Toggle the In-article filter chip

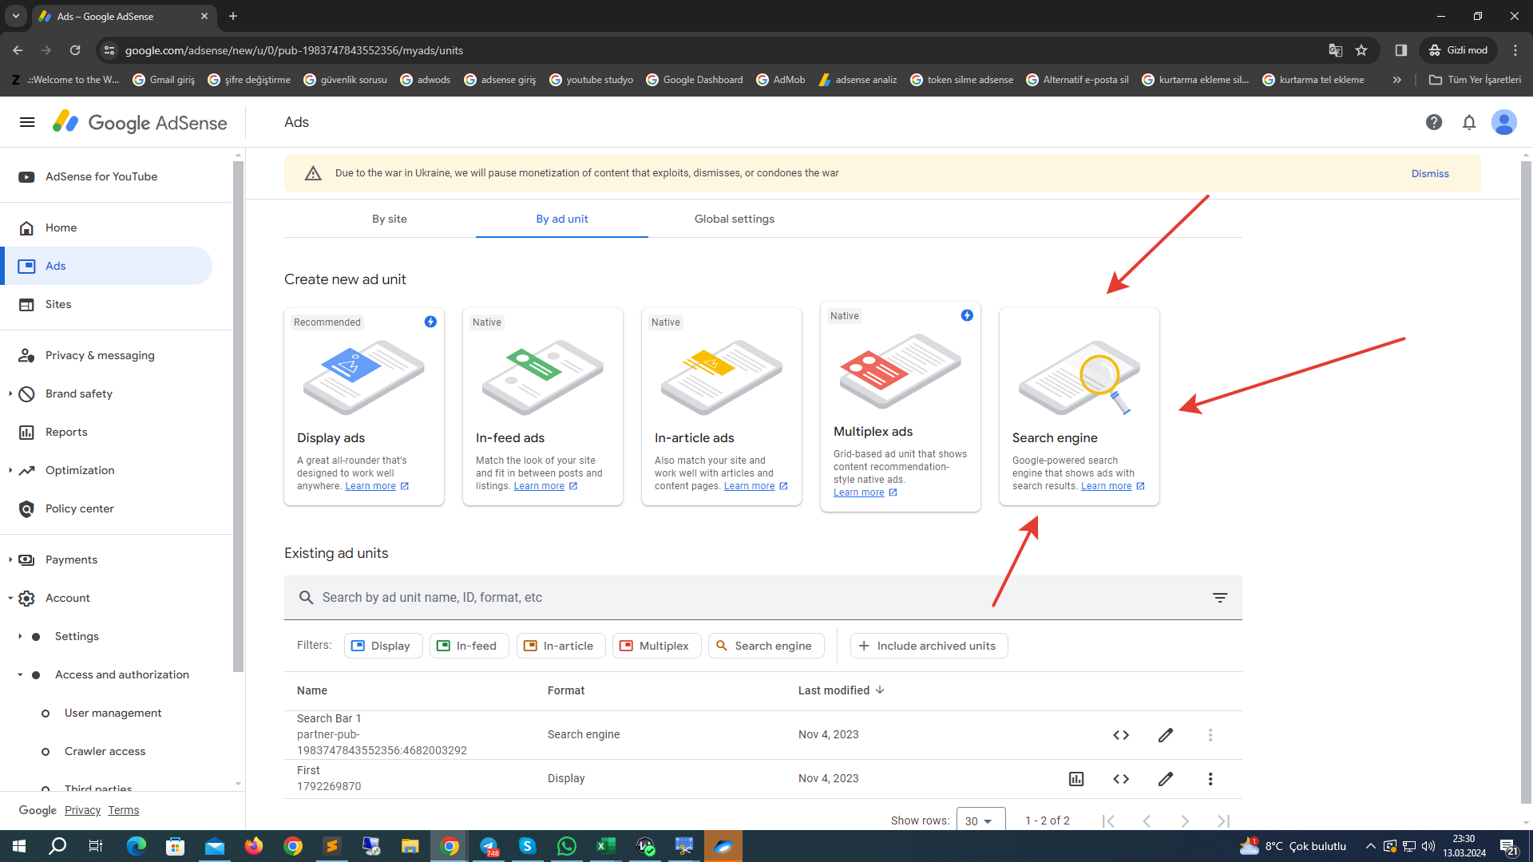561,646
